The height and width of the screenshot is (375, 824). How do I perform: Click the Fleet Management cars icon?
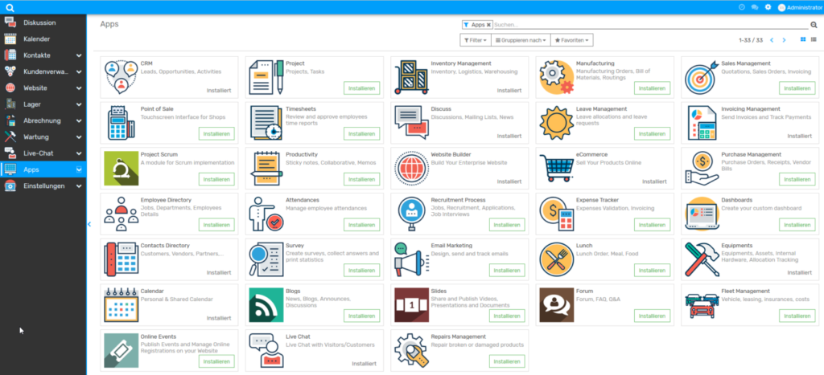pos(701,305)
